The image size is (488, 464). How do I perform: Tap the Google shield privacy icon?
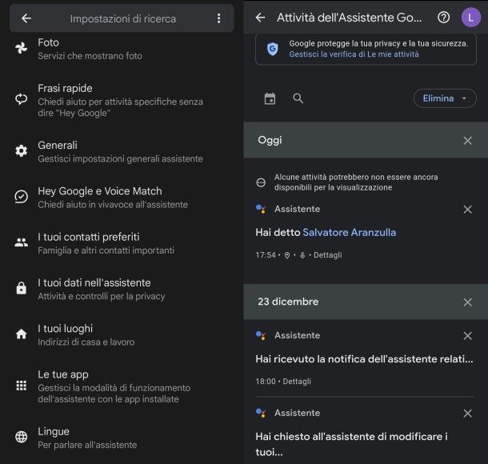tap(272, 49)
